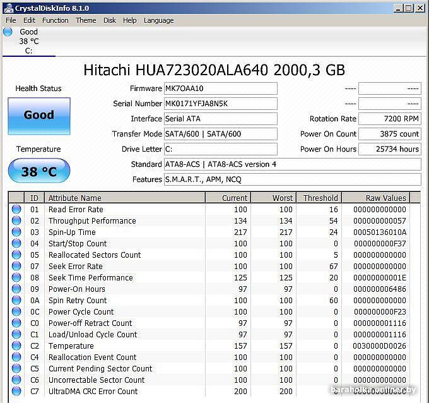
Task: Click raw value 000000000F37
Action: coord(380,244)
